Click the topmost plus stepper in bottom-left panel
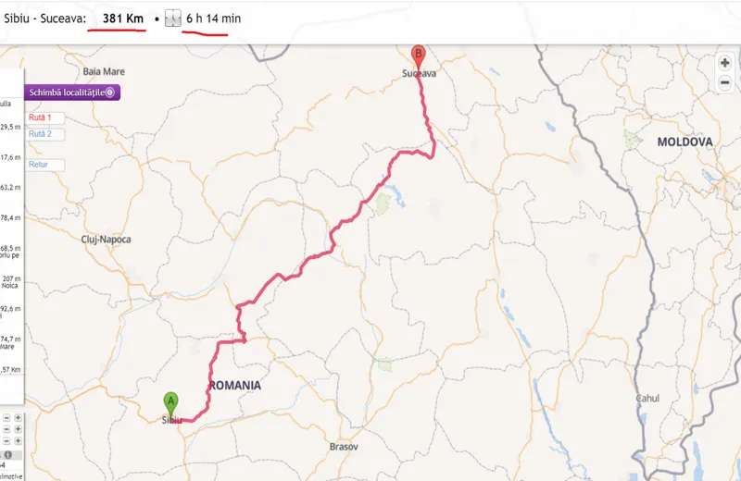The height and width of the screenshot is (481, 741). [18, 418]
